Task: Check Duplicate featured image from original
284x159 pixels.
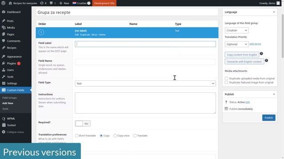Action: (x=226, y=83)
